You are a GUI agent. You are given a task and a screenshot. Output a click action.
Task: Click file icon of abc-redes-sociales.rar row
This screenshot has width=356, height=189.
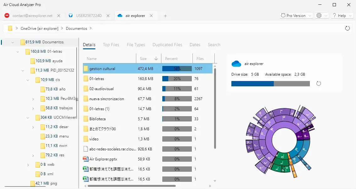coord(86,149)
